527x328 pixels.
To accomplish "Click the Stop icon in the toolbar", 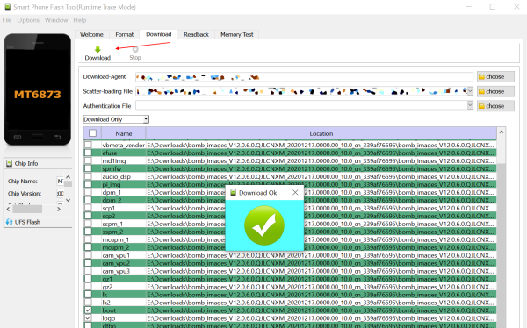I will tap(135, 50).
